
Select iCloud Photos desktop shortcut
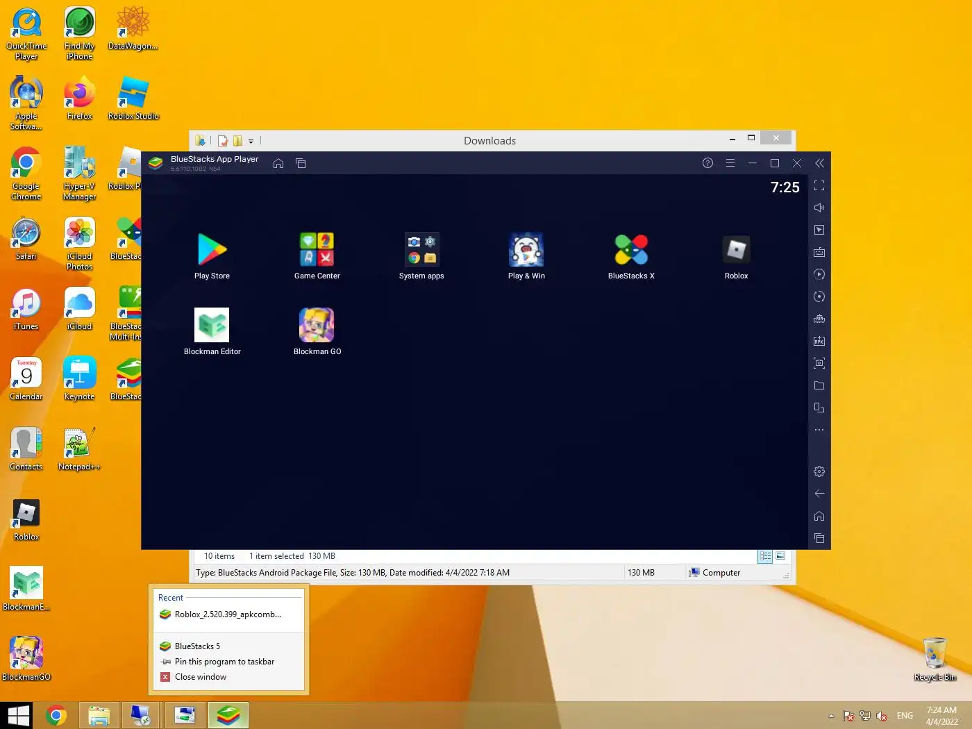[79, 244]
